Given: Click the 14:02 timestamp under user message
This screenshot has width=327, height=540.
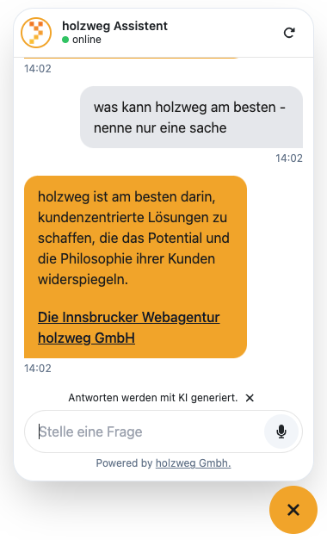Looking at the screenshot, I should pos(289,158).
